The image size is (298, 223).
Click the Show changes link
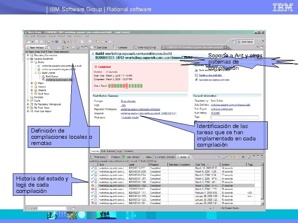coord(128,101)
